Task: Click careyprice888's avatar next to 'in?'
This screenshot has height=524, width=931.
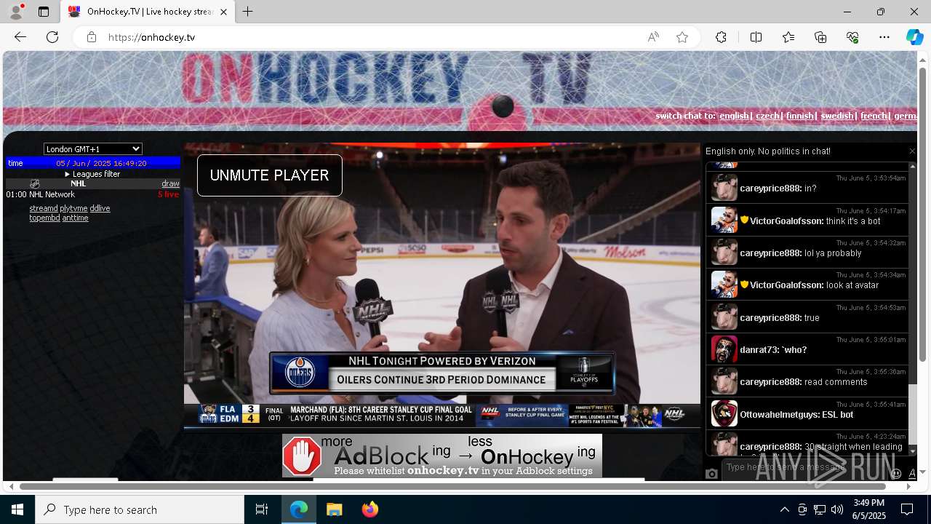Action: (724, 188)
